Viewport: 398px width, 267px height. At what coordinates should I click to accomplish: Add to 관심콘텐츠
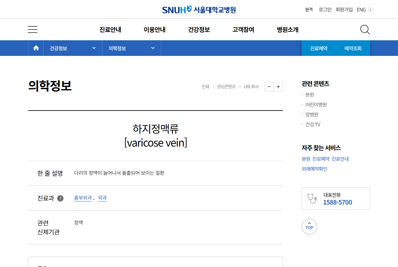point(226,87)
